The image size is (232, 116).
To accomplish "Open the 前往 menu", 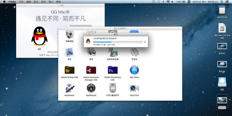I will pos(43,2).
